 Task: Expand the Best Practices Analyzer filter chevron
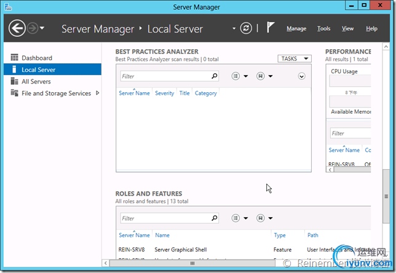(x=301, y=76)
